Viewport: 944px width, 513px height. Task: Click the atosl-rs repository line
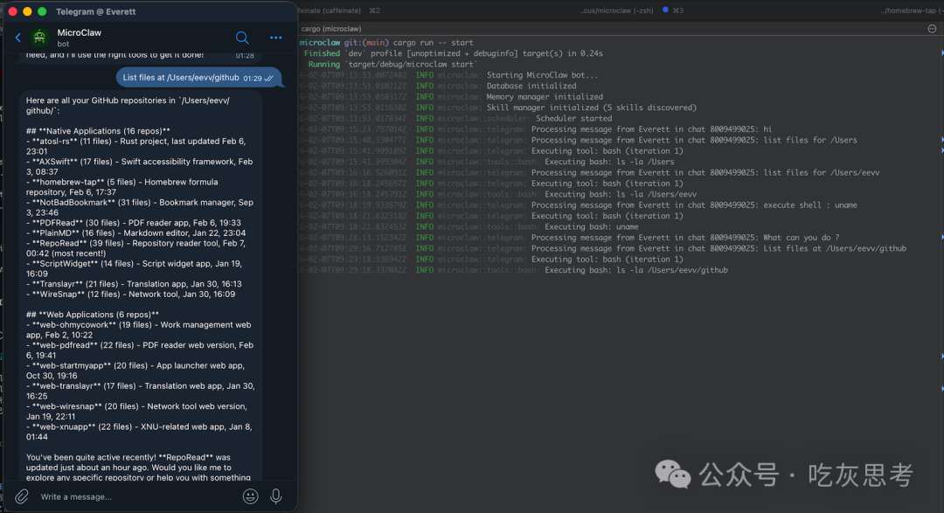[136, 146]
